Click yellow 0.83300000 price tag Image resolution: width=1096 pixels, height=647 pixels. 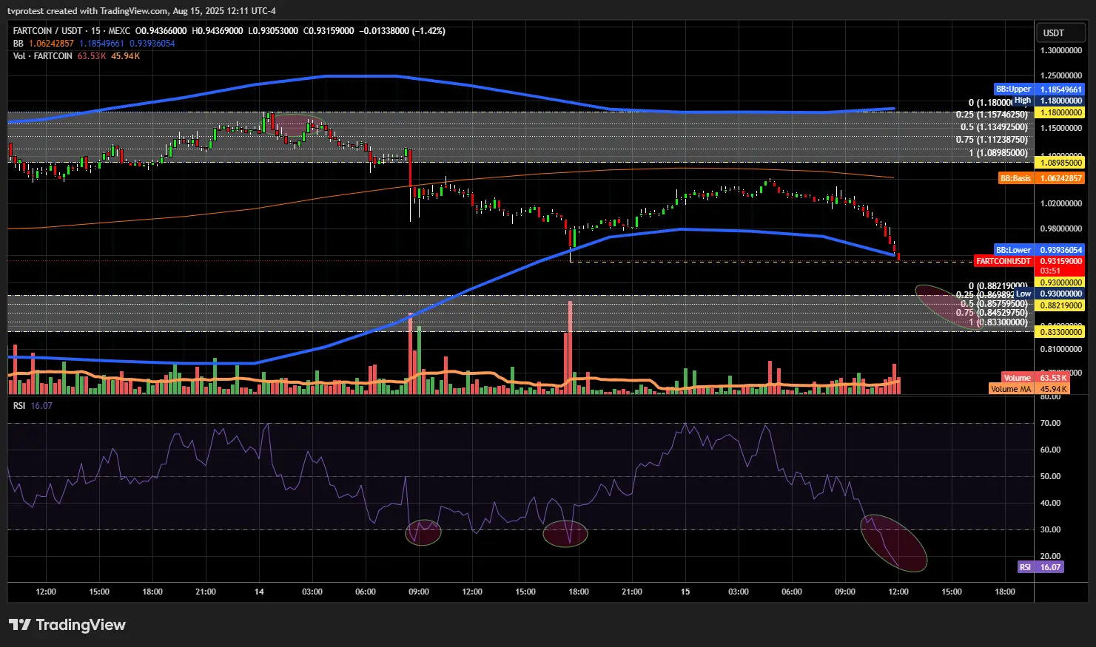click(1060, 332)
